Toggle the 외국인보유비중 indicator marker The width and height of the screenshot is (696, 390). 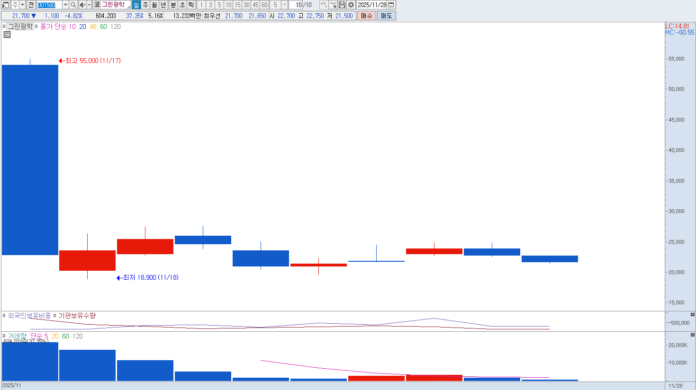tap(4, 316)
